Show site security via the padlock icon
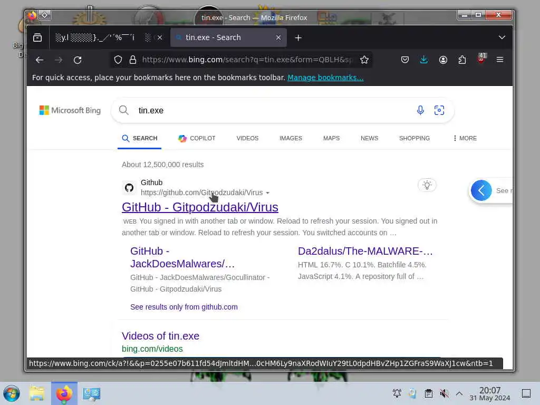 [133, 60]
